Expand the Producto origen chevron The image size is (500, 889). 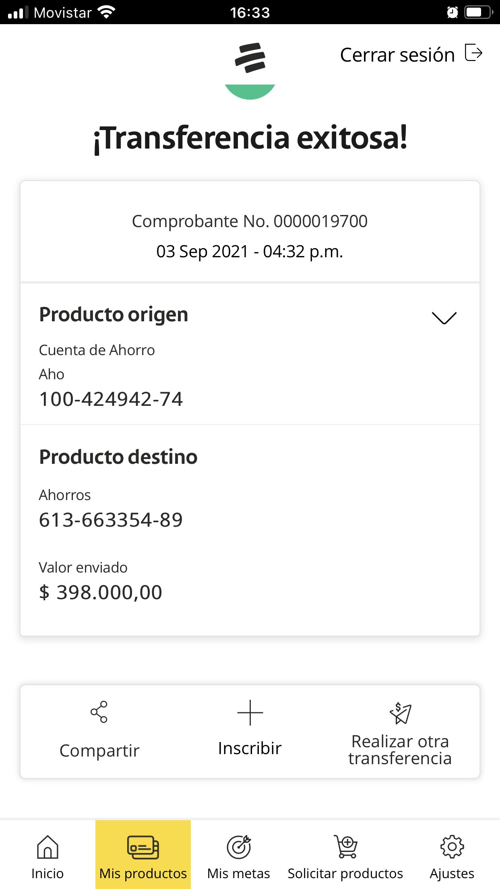(444, 318)
